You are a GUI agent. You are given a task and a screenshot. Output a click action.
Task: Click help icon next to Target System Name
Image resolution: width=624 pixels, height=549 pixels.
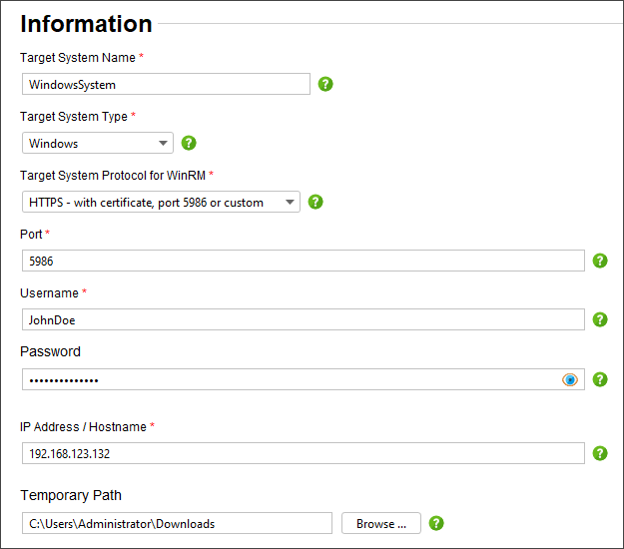click(x=325, y=84)
